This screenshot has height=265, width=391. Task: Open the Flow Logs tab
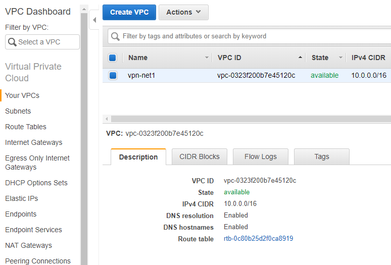pyautogui.click(x=261, y=156)
